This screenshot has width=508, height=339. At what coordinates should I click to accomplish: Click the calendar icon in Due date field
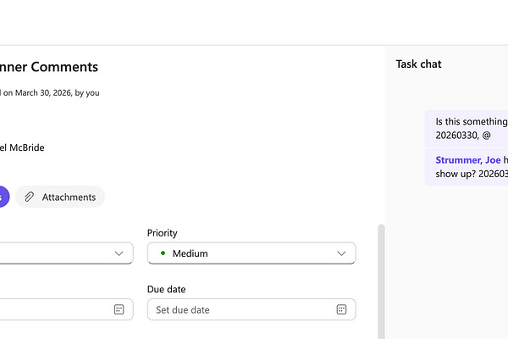341,309
